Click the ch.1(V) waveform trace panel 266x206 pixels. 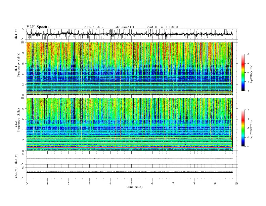[x=132, y=34]
